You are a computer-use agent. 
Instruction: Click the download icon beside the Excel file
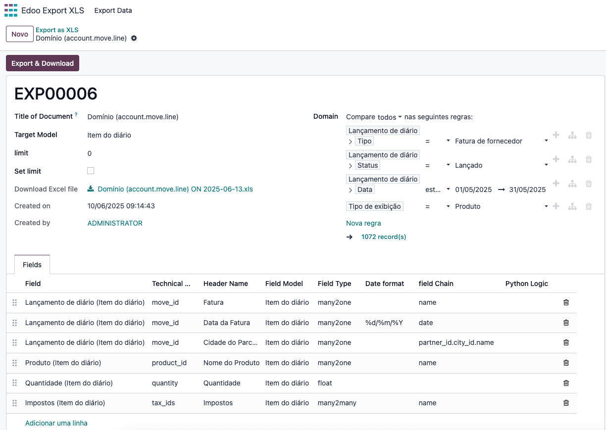click(91, 189)
